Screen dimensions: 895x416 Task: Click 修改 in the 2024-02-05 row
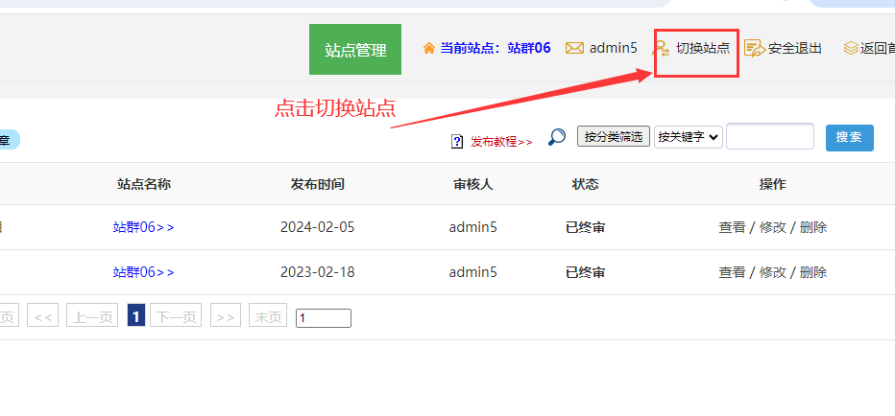click(x=772, y=227)
